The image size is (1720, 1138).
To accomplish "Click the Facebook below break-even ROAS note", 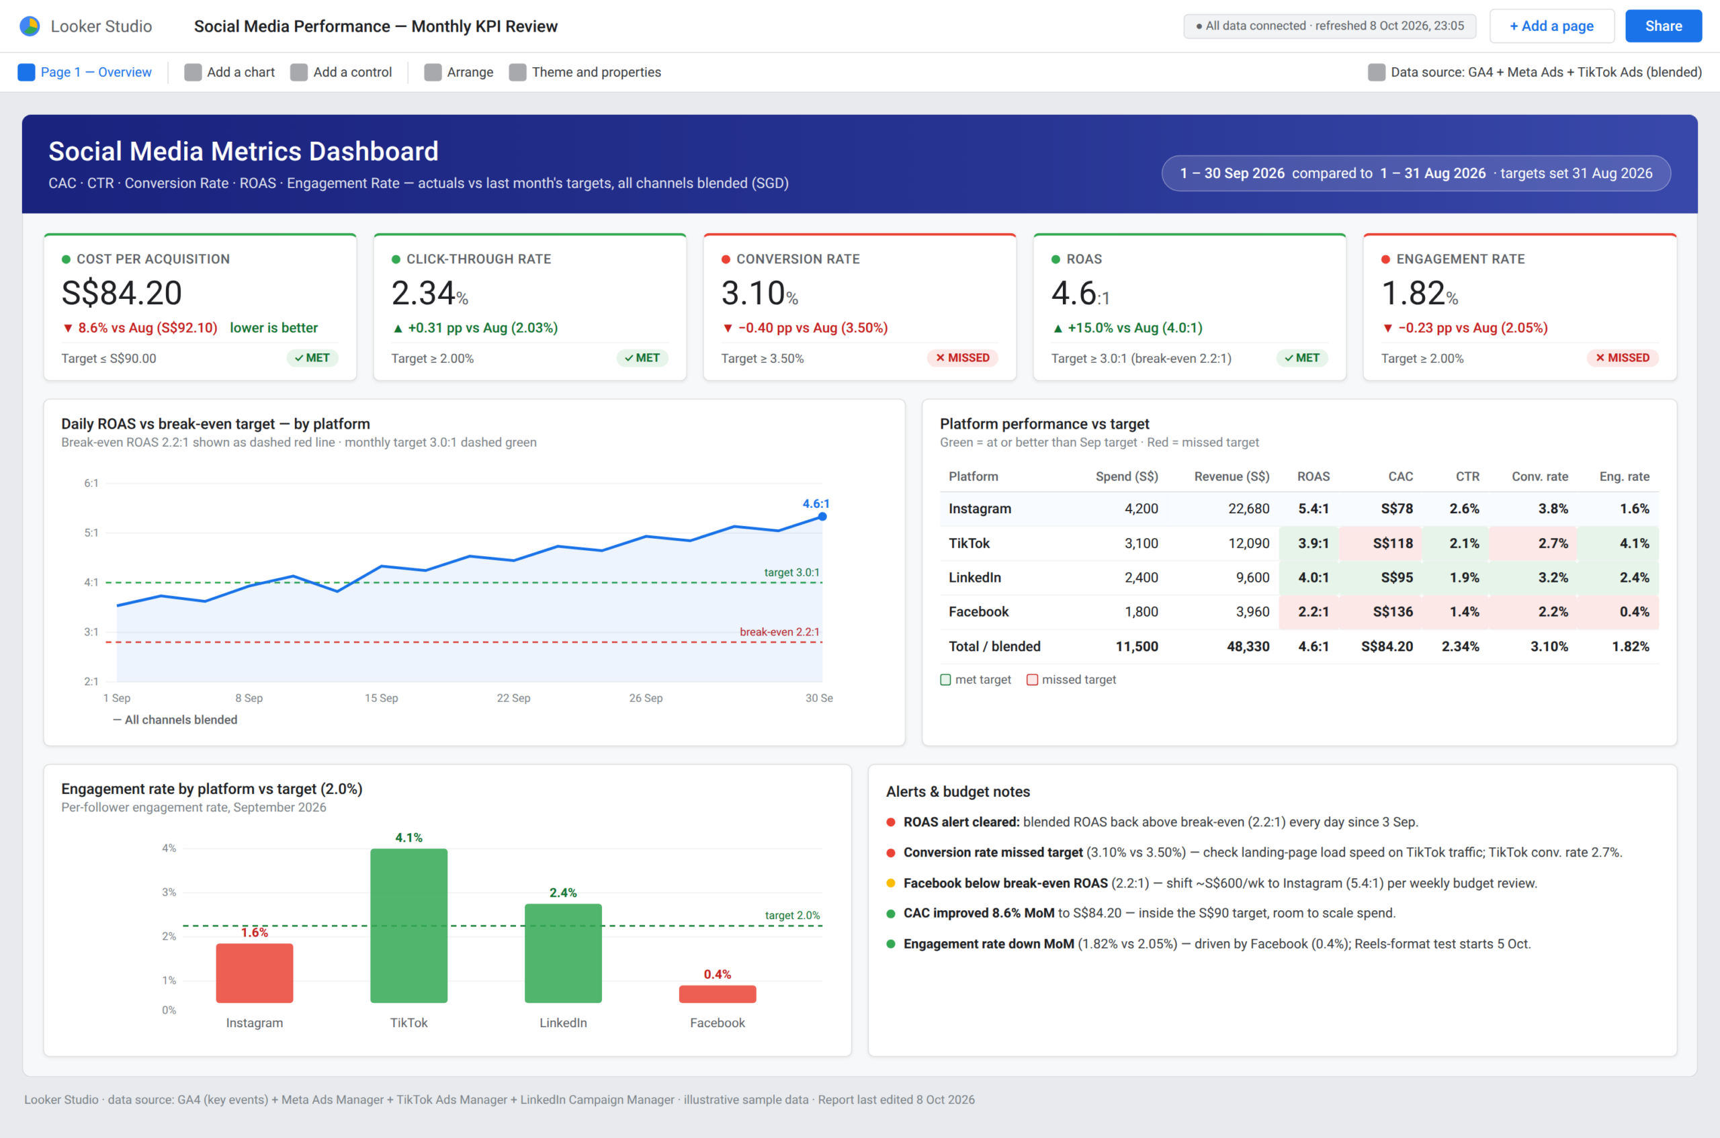I will 1212,883.
